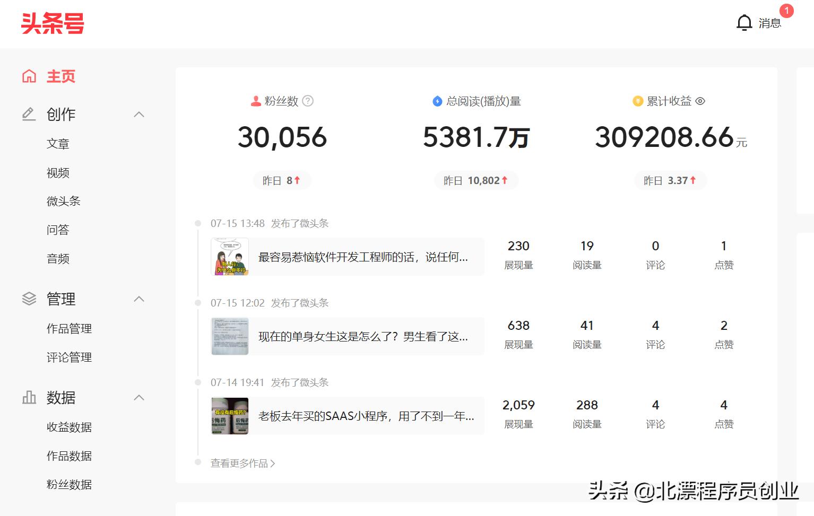Click the 07-15 13:48 timestamp
This screenshot has width=814, height=516.
point(238,223)
